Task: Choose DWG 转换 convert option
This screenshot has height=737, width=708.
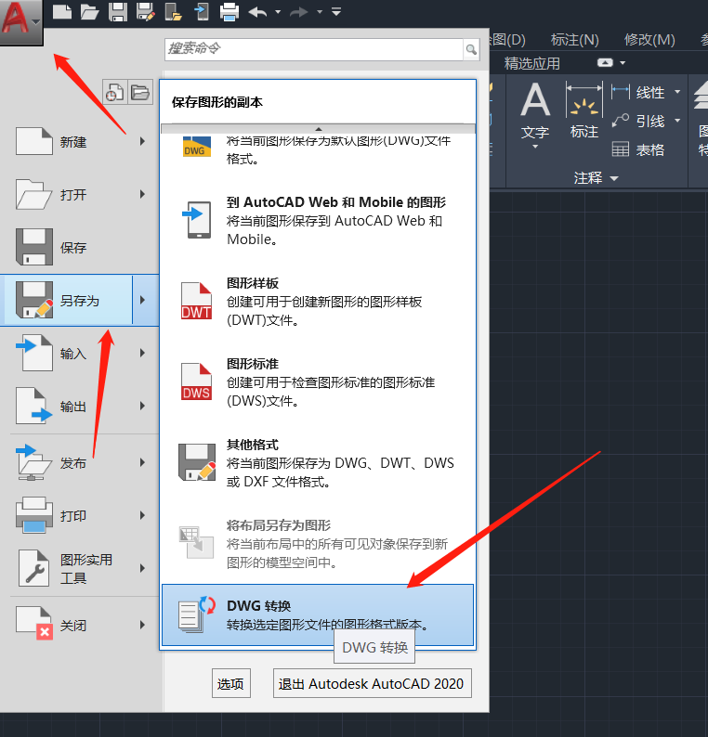Action: coord(318,614)
